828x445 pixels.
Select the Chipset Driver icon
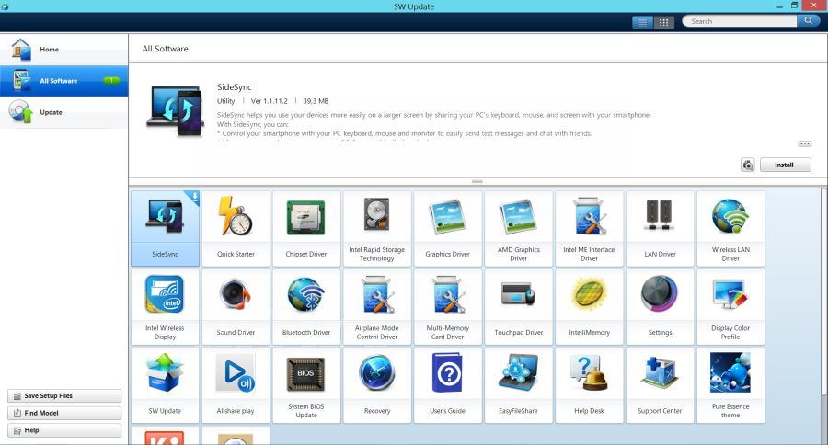click(306, 228)
